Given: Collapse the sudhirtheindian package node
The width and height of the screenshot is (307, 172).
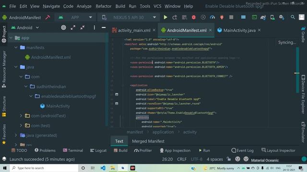Looking at the screenshot, I should [x=26, y=86].
